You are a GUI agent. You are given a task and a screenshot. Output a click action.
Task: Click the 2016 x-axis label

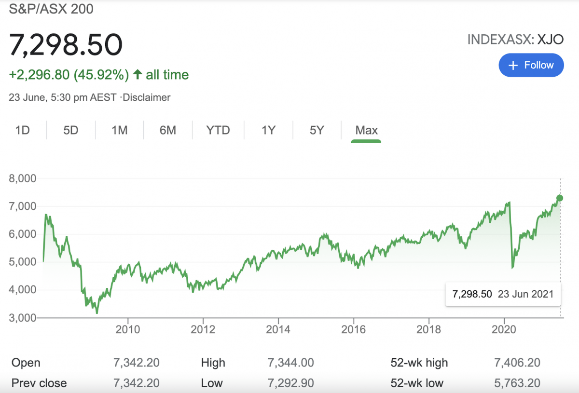click(354, 329)
